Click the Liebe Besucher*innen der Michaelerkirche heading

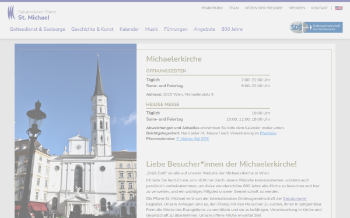(222, 164)
